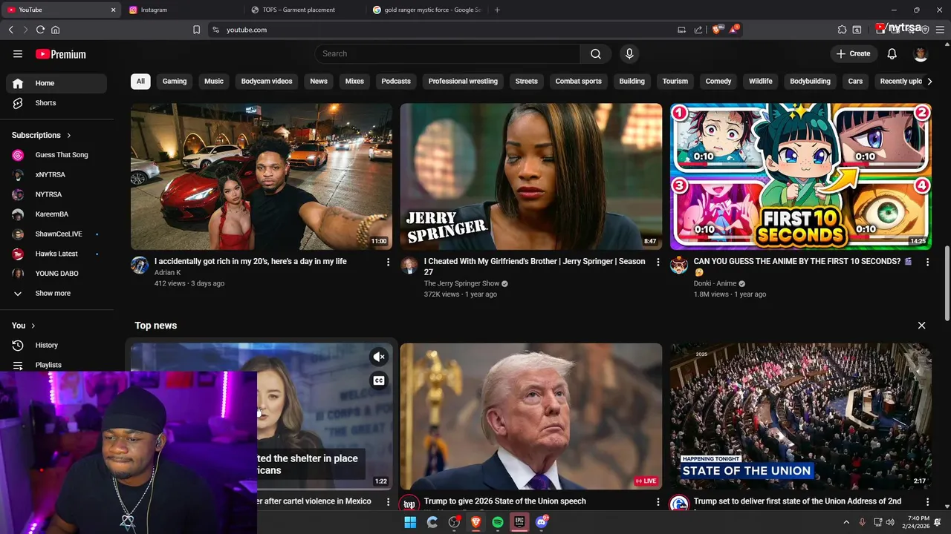
Task: Open the Hawks Latest subscription
Action: click(x=56, y=254)
